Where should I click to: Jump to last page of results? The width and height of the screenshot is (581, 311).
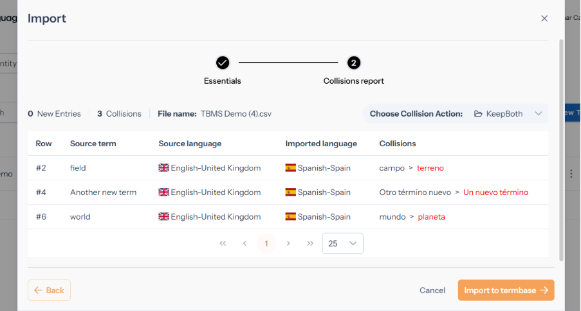(x=310, y=243)
